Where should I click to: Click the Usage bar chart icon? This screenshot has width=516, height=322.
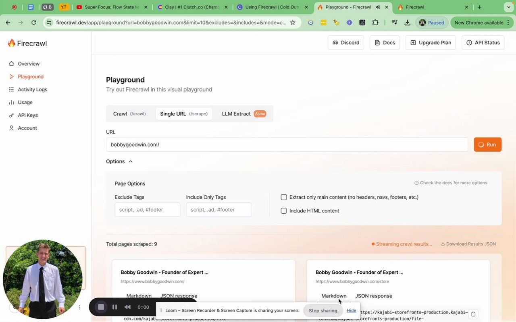point(11,102)
